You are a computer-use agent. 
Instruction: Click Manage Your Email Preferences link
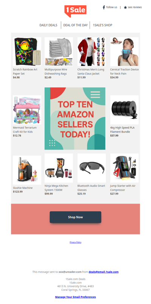tap(75, 297)
